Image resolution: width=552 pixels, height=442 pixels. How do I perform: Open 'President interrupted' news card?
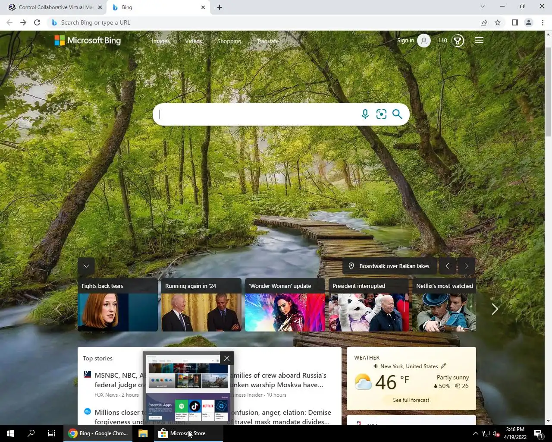pos(369,305)
